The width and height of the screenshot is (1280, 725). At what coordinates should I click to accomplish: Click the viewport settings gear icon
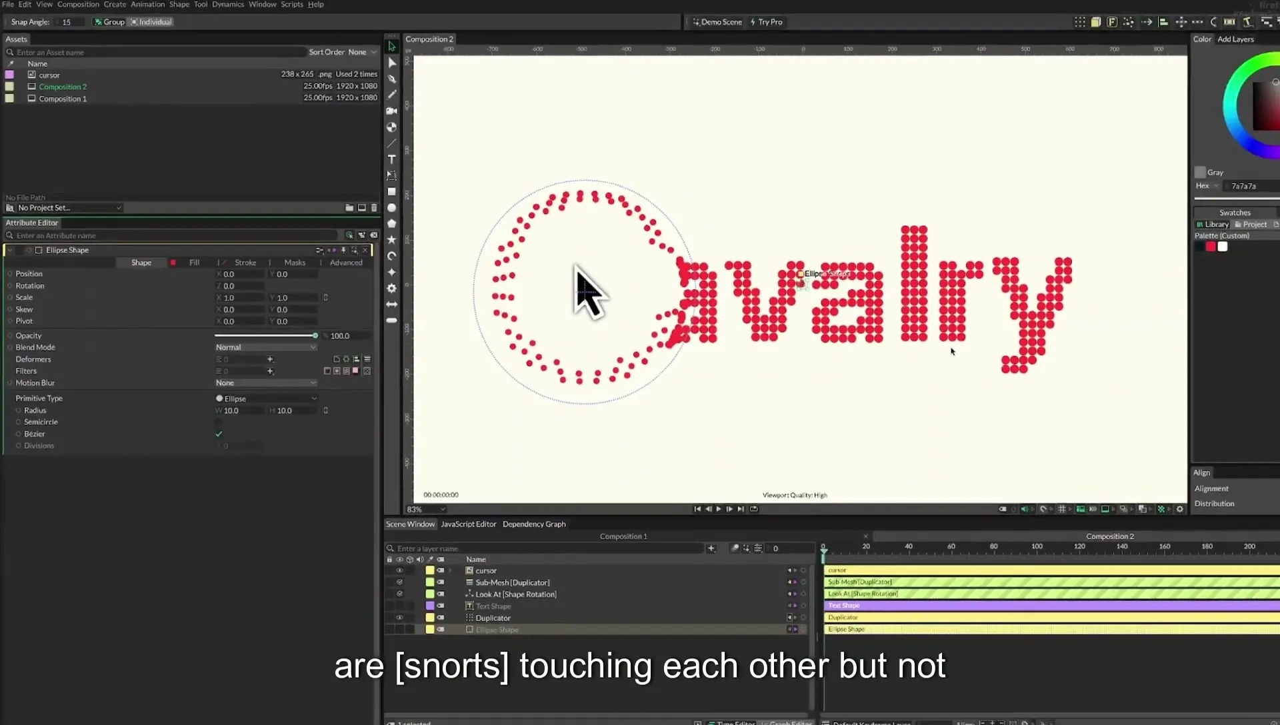tap(1180, 509)
